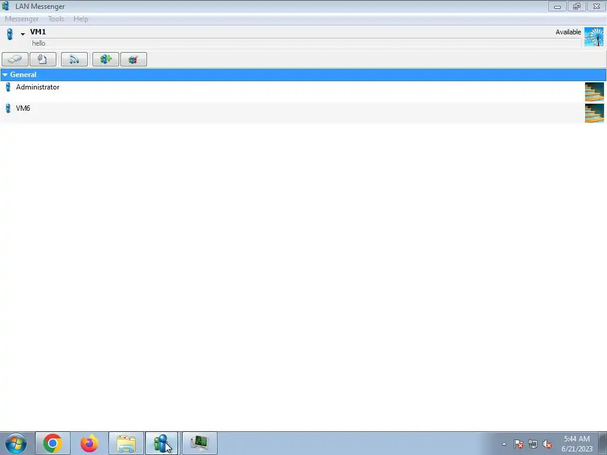Collapse the General group

[5, 75]
